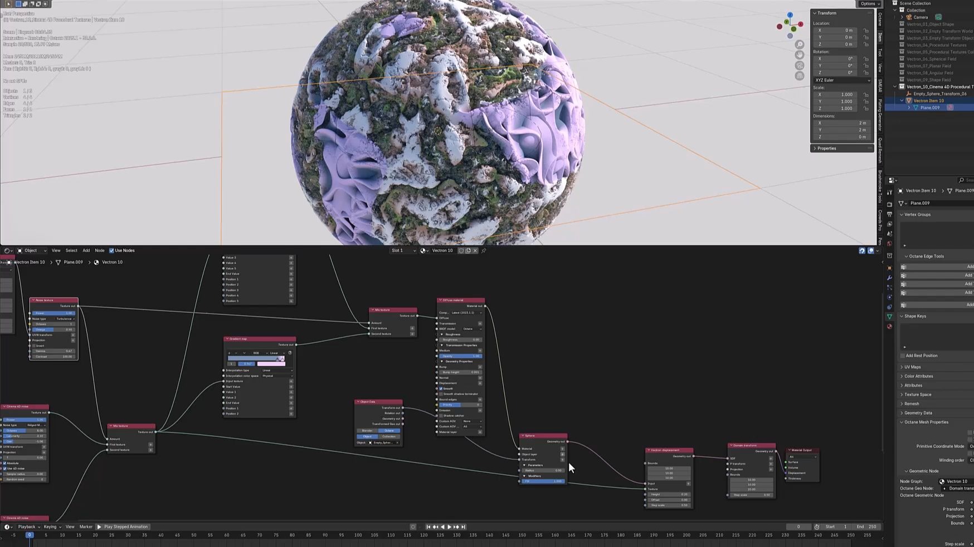This screenshot has height=547, width=974.
Task: Open the node editor Select menu
Action: tap(71, 250)
